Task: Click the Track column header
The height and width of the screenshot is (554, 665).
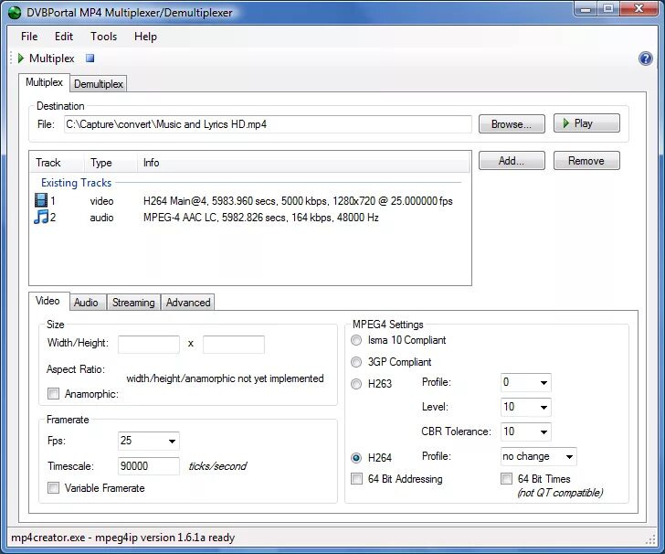Action: coord(58,163)
